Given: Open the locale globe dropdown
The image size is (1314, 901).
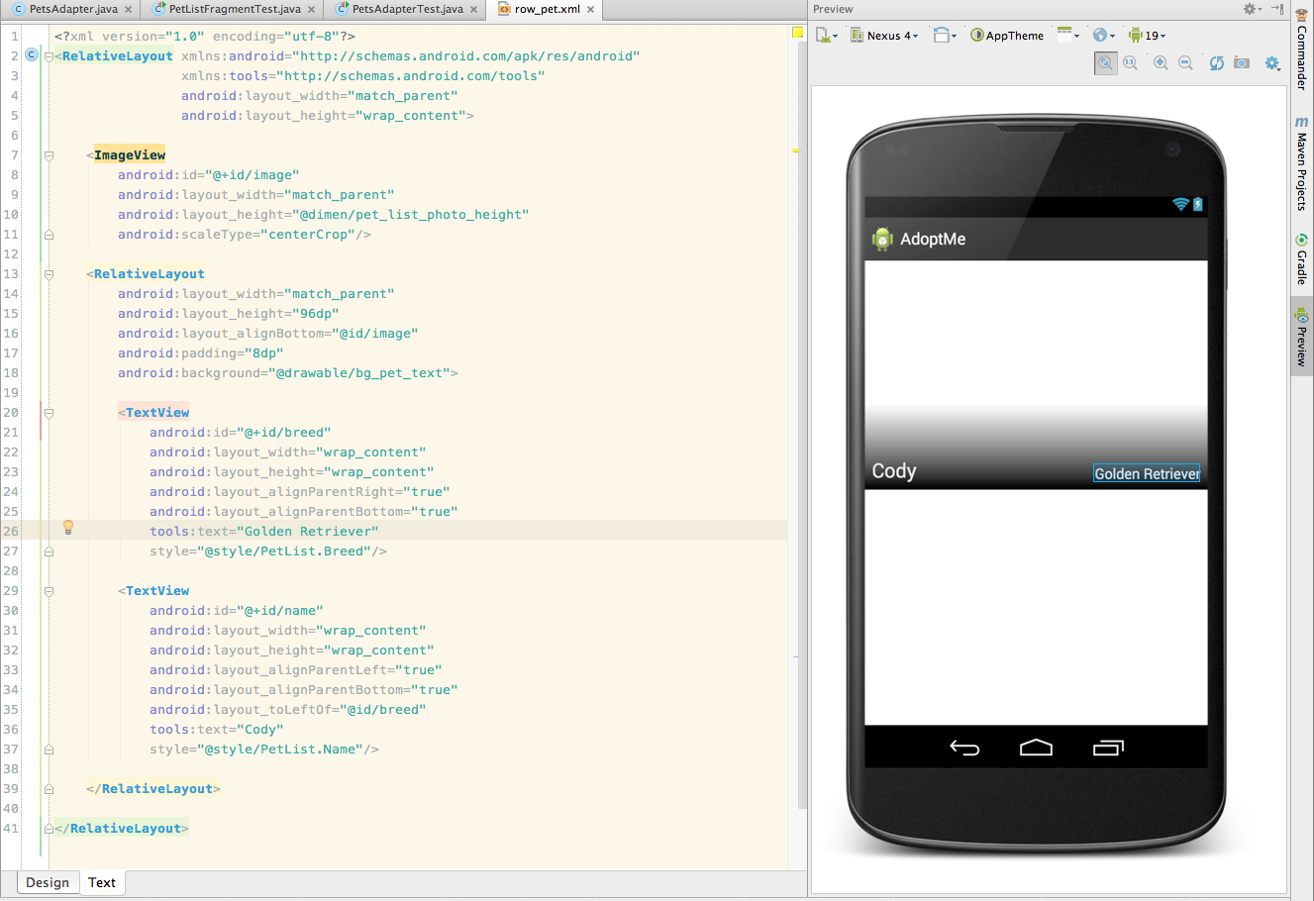Looking at the screenshot, I should click(1103, 36).
